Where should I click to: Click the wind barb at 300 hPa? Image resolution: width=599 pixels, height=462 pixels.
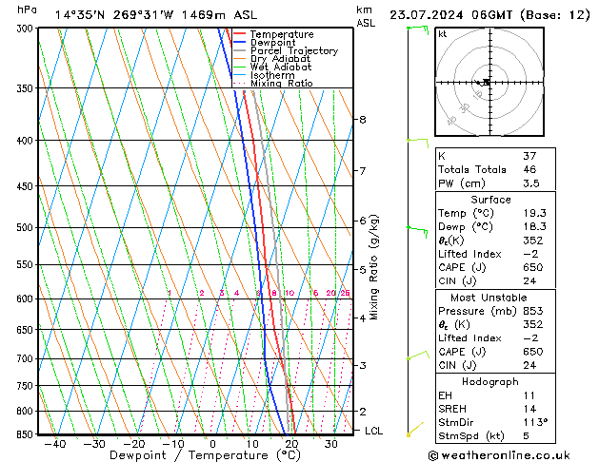416,29
